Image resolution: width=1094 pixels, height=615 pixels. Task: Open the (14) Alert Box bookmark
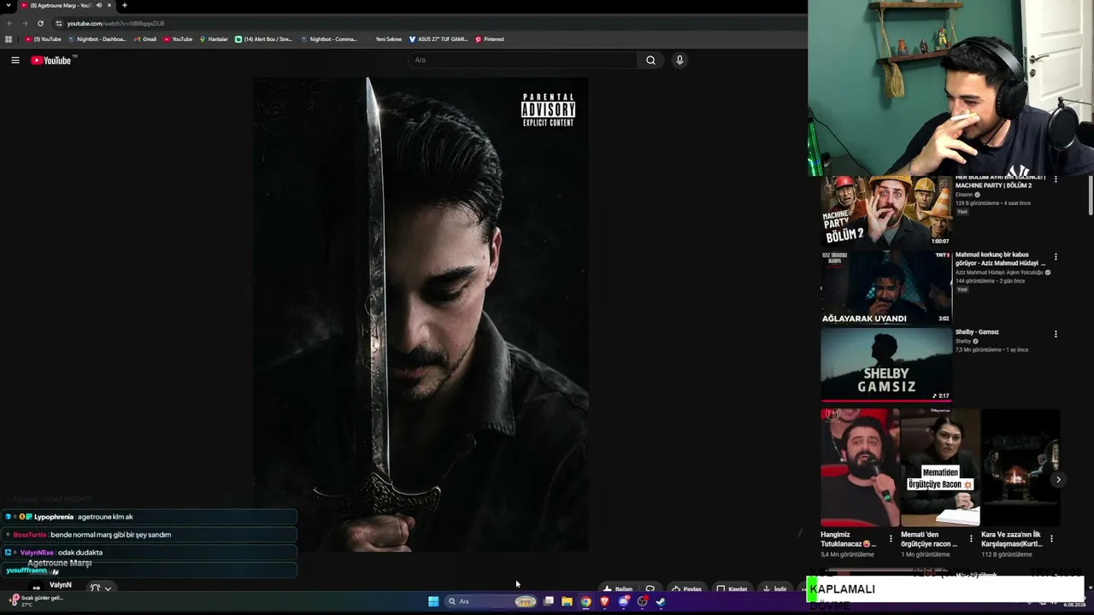pos(264,39)
